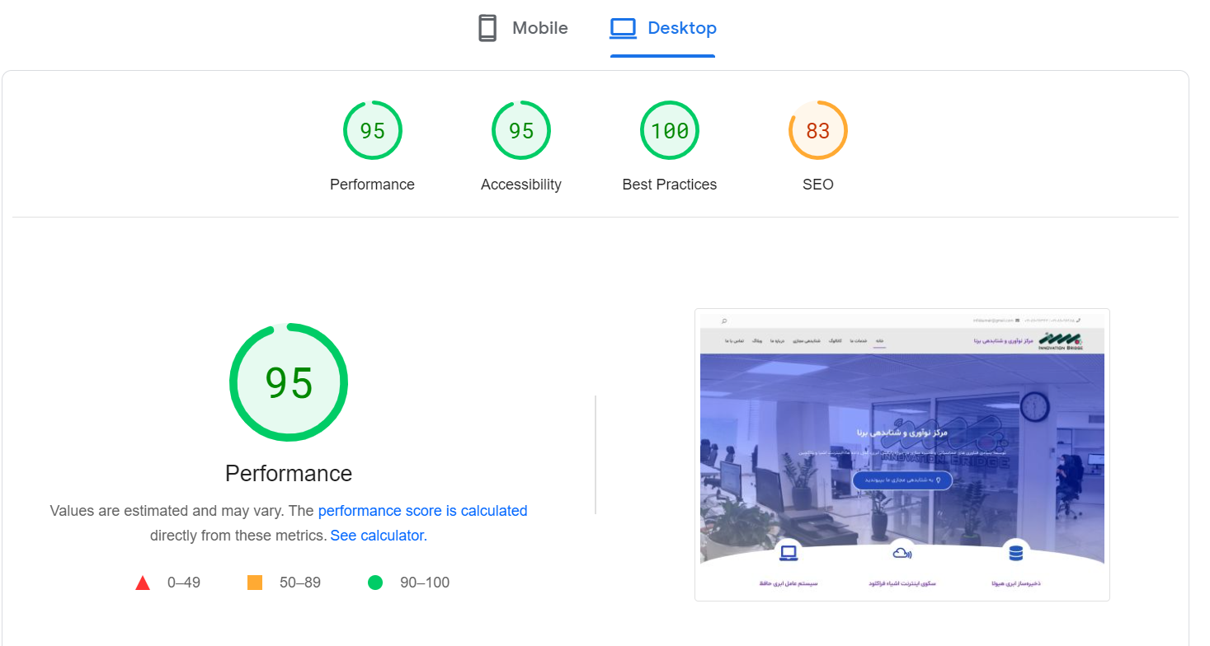Click the large Performance 95 gauge

click(x=289, y=383)
